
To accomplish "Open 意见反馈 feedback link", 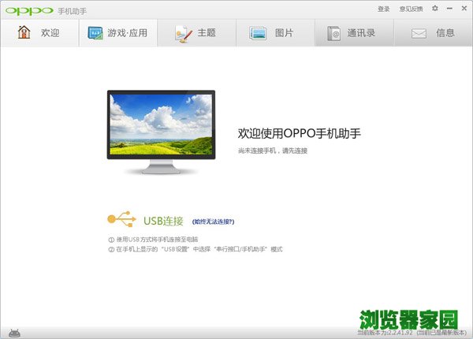I will pos(412,9).
